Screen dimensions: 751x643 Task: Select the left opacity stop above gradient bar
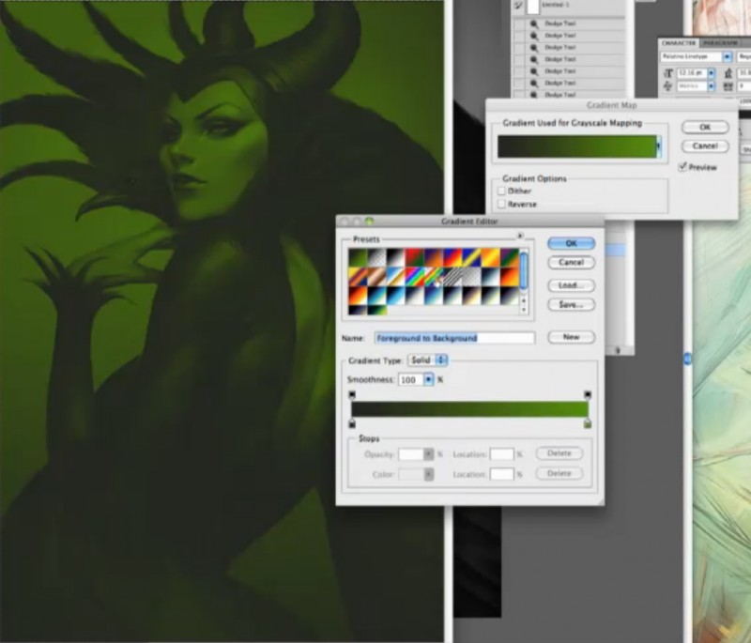click(x=352, y=395)
